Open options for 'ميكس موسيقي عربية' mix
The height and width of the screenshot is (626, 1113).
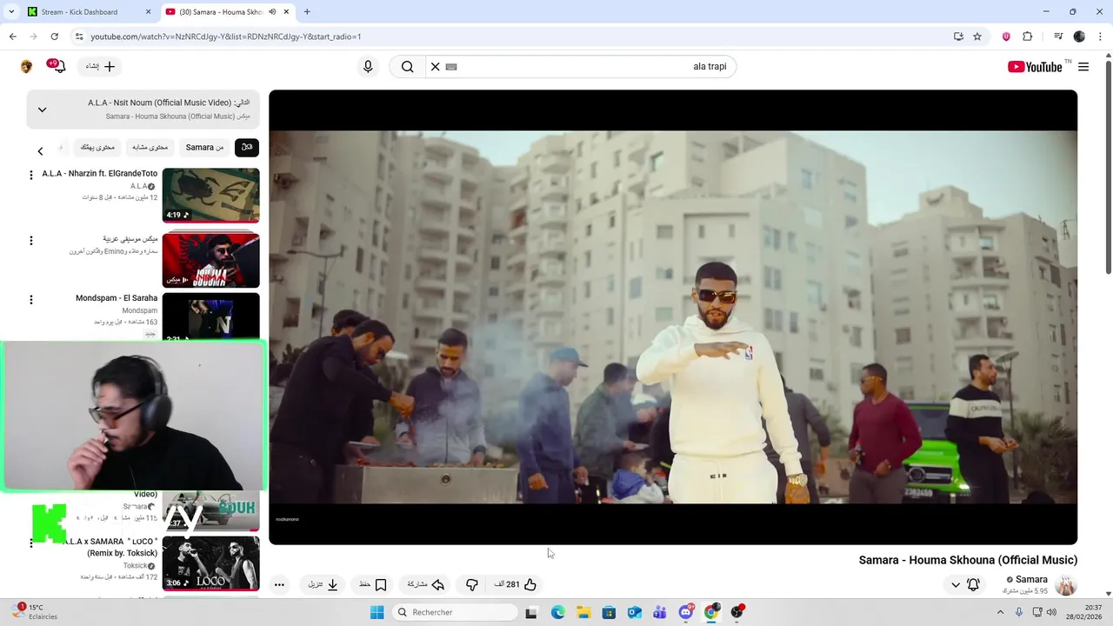tap(31, 241)
